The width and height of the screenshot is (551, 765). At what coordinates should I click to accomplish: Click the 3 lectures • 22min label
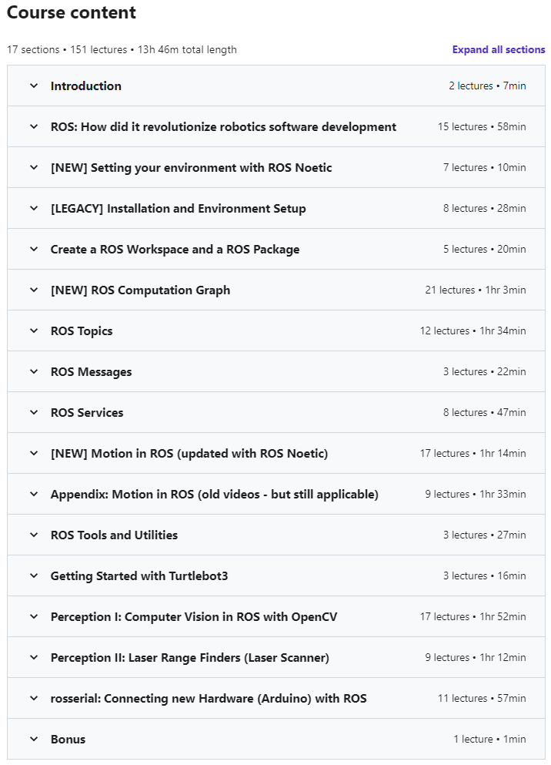484,372
